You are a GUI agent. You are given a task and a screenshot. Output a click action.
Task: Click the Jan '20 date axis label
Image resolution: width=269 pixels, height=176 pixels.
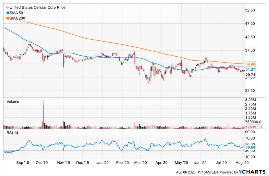[102, 163]
